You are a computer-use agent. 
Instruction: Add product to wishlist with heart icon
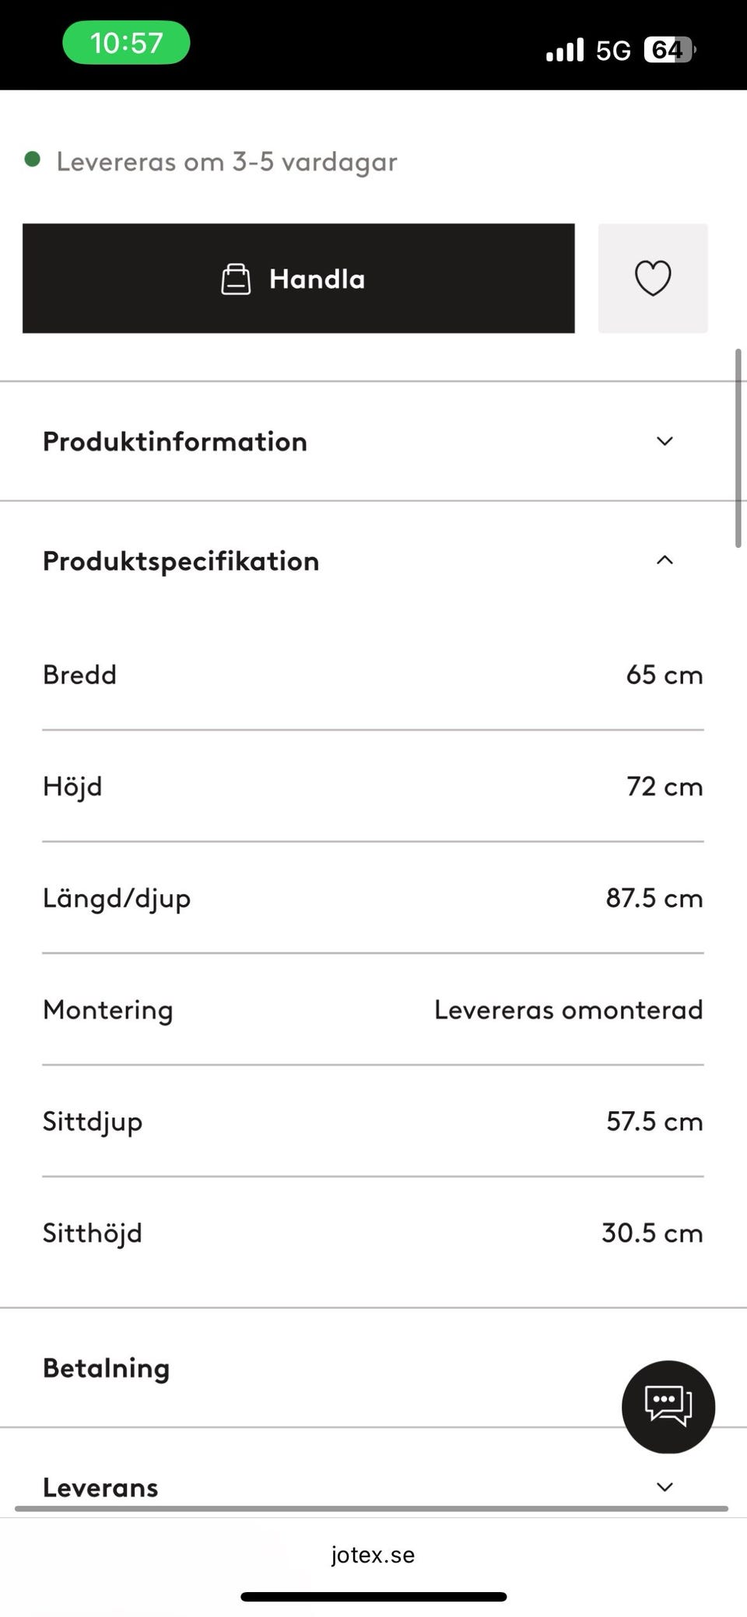click(652, 279)
